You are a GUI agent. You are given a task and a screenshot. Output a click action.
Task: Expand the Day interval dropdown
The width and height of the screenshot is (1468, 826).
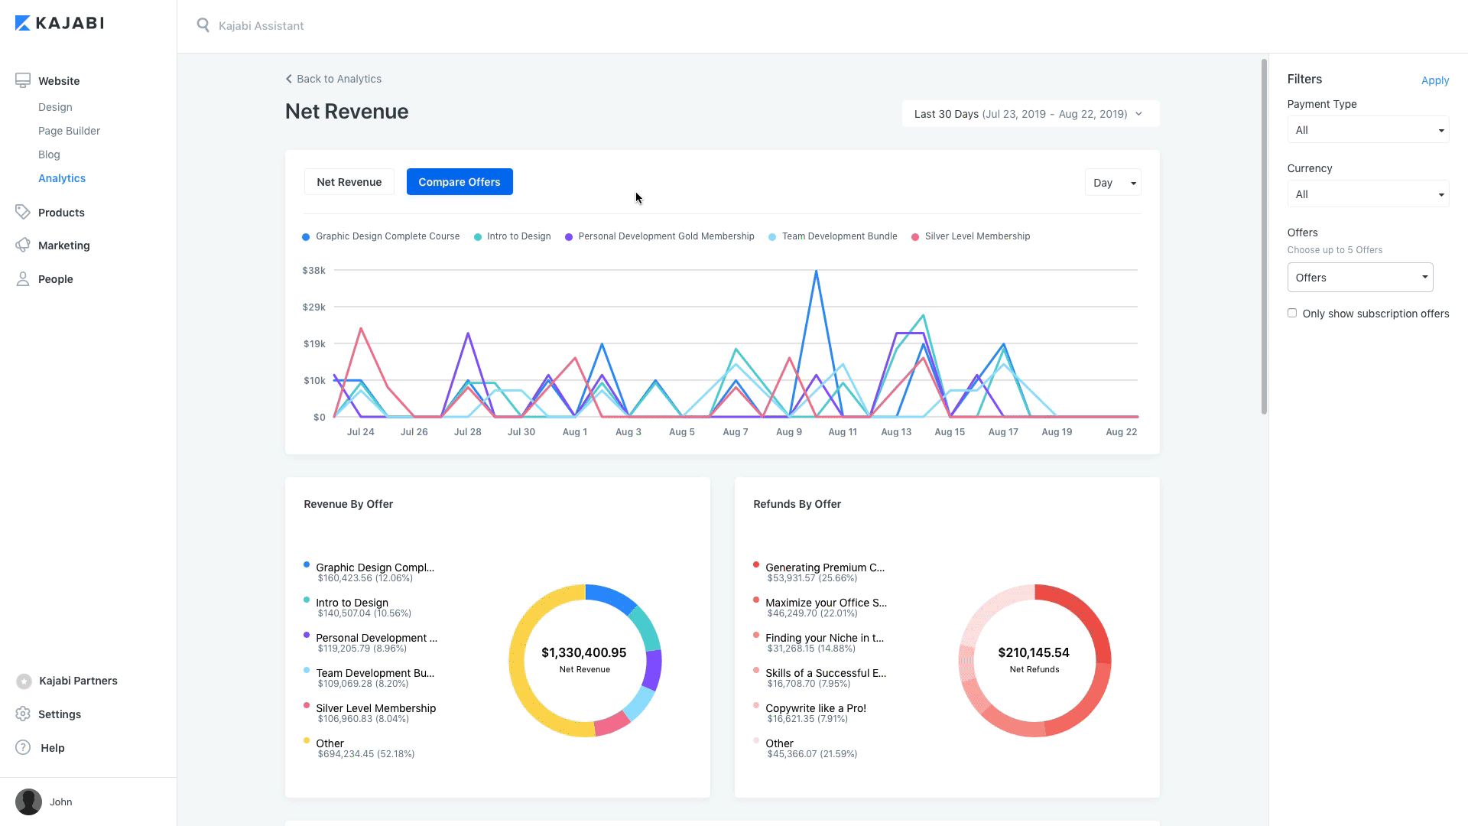click(1112, 183)
